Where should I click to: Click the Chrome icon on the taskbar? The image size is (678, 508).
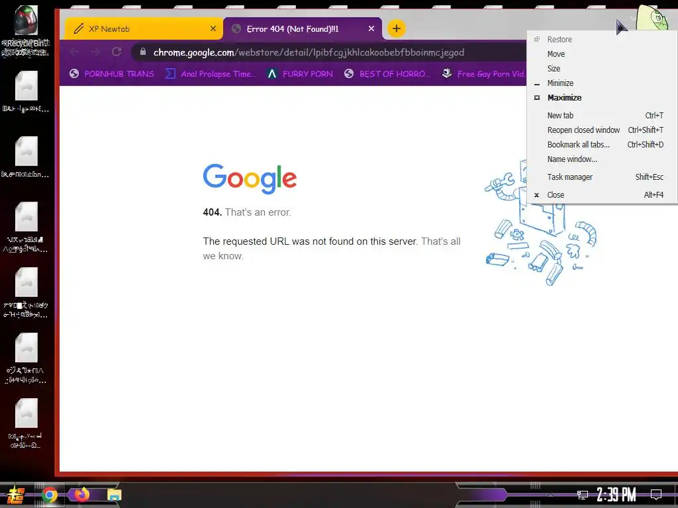pos(50,495)
